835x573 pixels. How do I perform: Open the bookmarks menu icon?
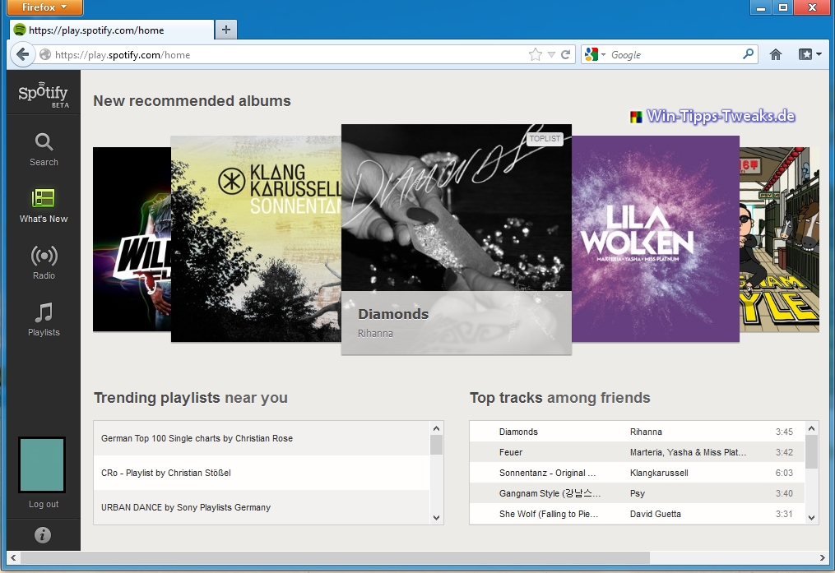point(810,54)
